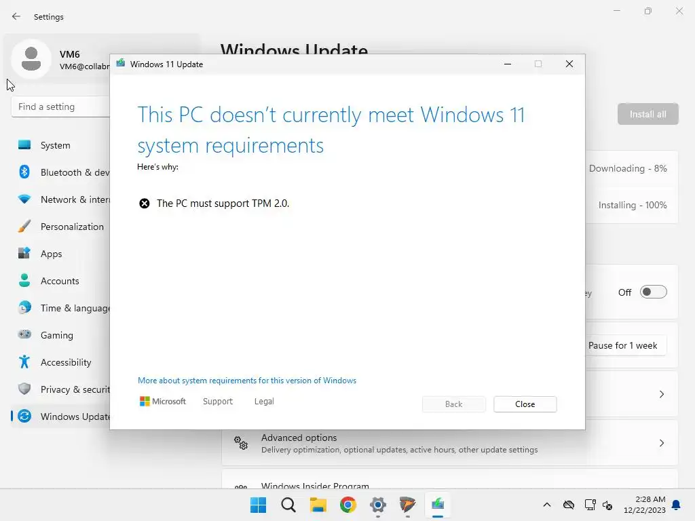Click the 'Installing - 100%' status text

633,205
